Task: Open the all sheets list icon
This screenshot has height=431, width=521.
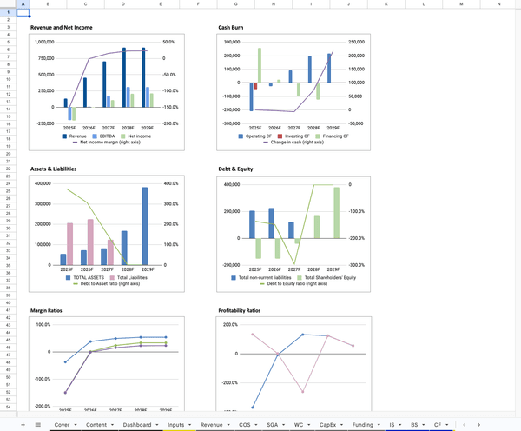Action: click(37, 424)
